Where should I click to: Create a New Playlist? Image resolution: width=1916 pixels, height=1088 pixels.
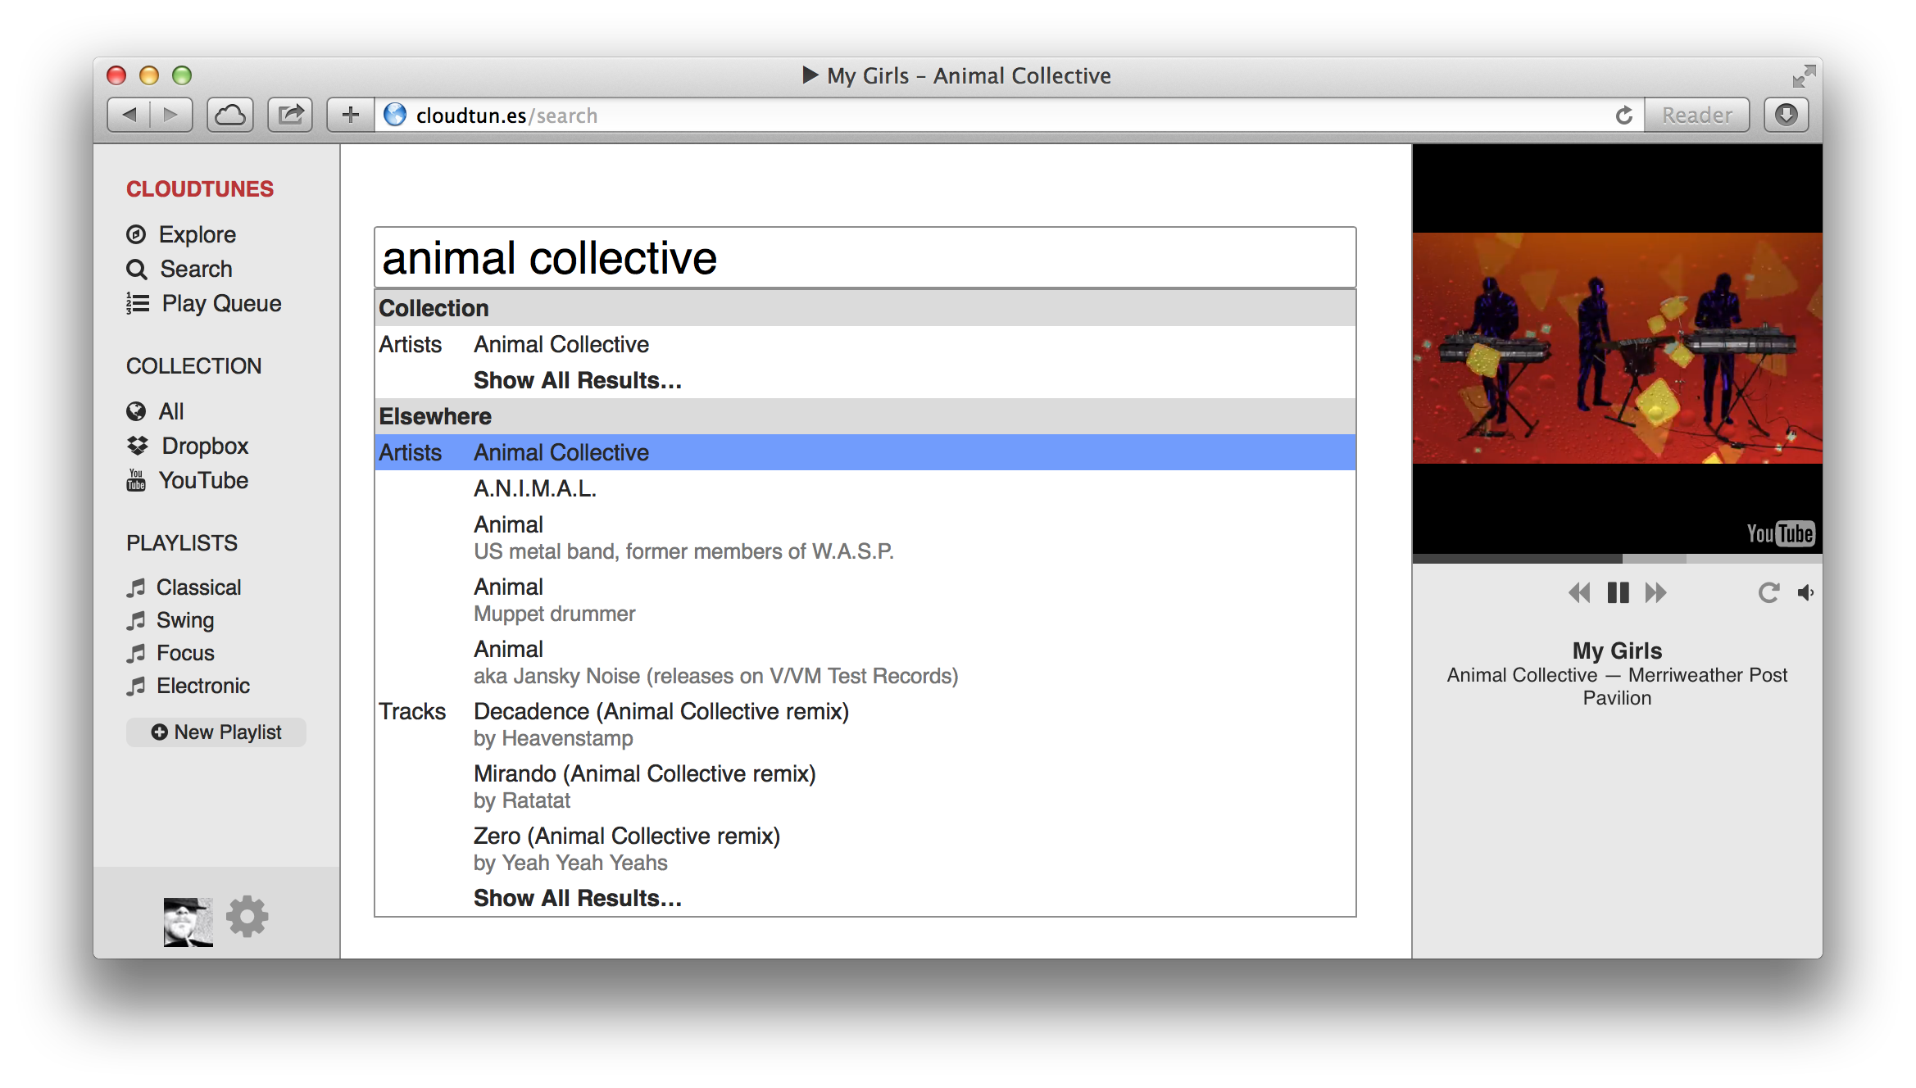[216, 732]
